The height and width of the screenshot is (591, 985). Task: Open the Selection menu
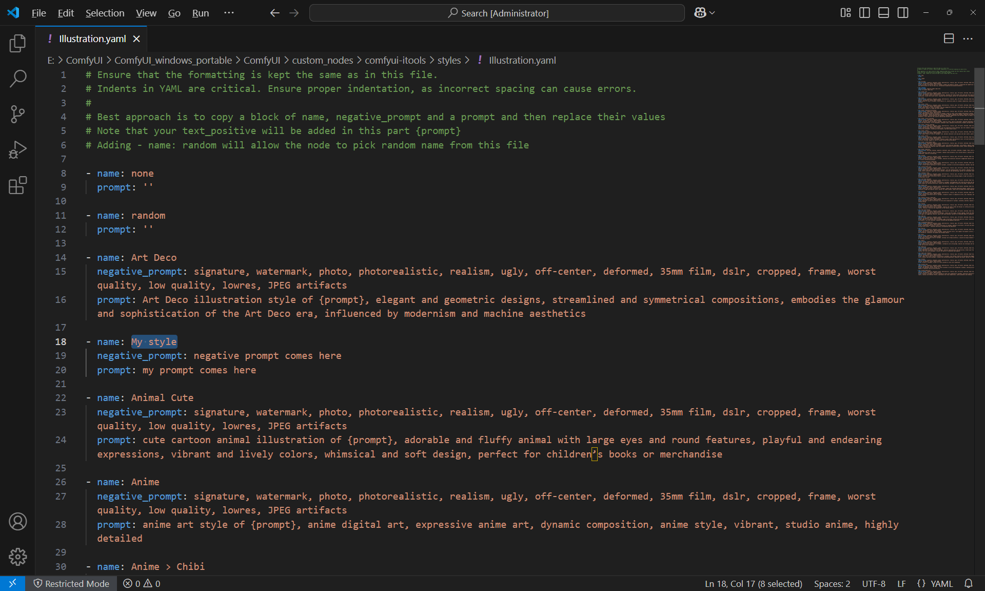coord(105,13)
